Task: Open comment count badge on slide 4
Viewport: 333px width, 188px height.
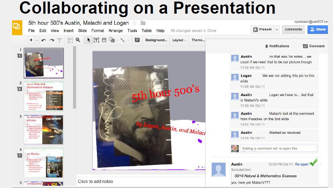Action: pos(19,156)
